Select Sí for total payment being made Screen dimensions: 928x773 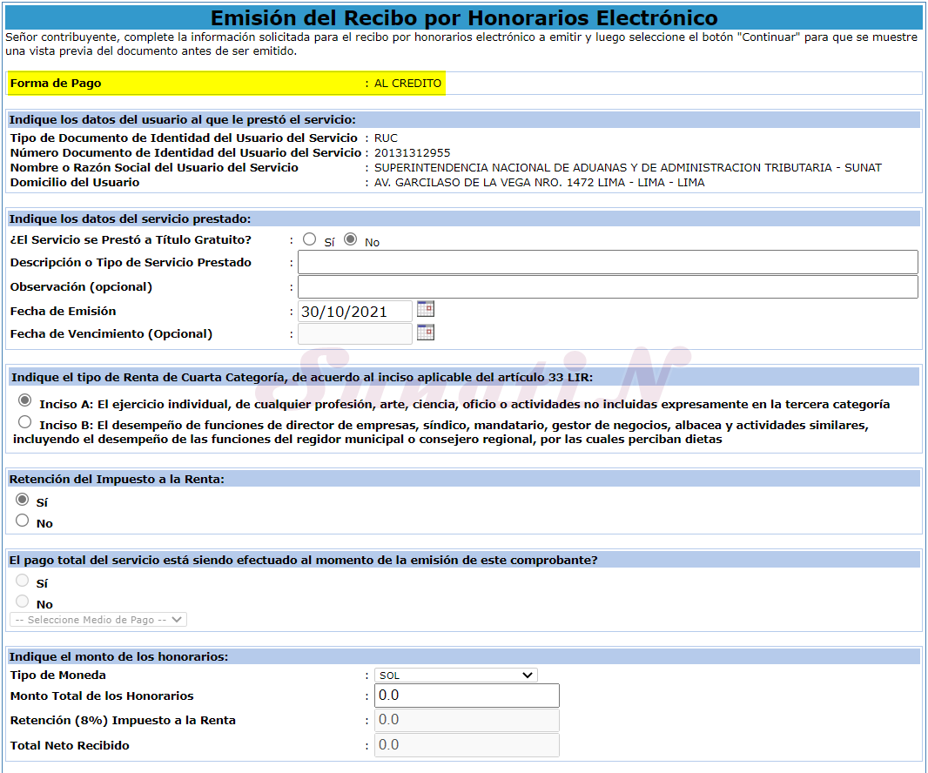tap(23, 581)
